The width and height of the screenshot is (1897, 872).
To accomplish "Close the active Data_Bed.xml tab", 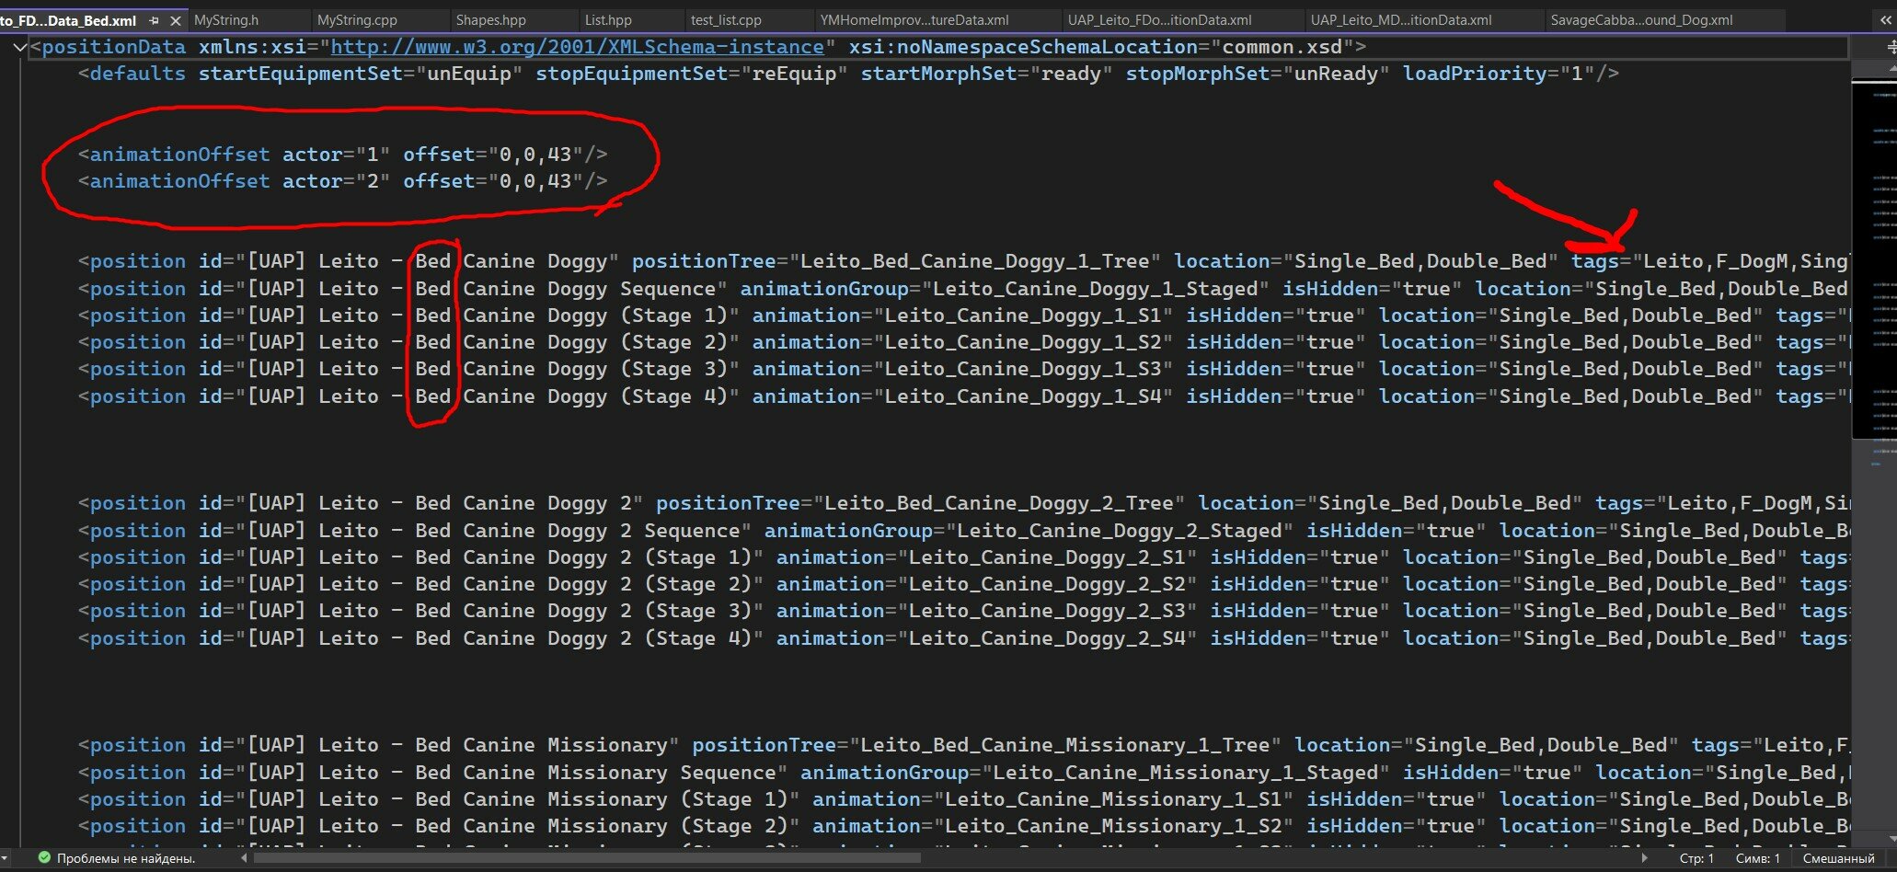I will point(175,20).
